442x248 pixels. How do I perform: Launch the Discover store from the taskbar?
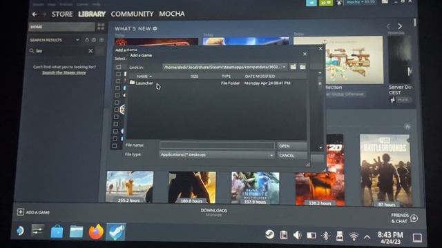(57, 232)
